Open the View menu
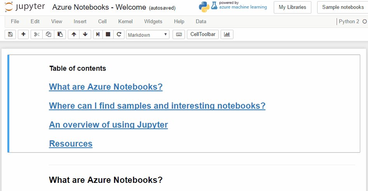368x191 pixels. pyautogui.click(x=57, y=22)
